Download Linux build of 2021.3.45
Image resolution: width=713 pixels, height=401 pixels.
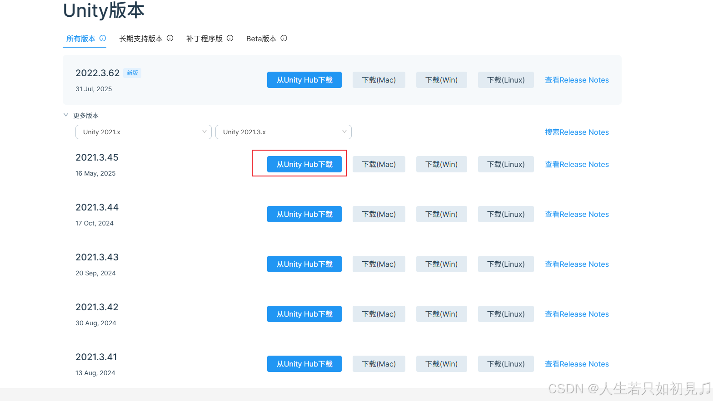click(506, 164)
